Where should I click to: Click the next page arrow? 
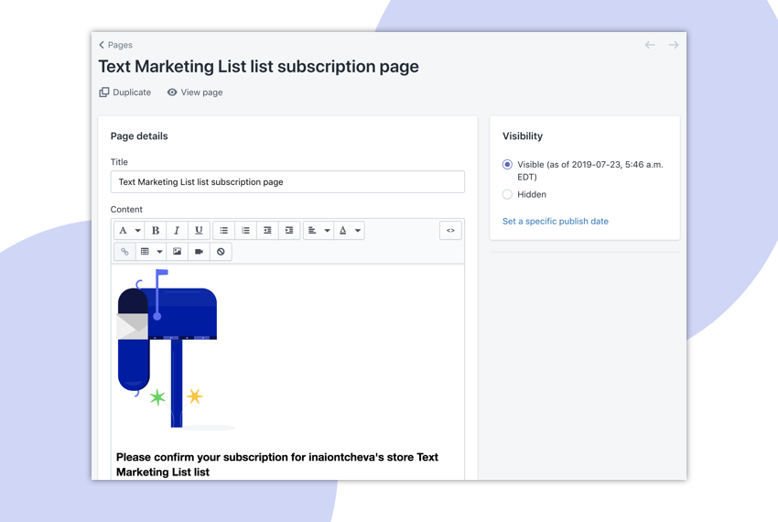[674, 45]
